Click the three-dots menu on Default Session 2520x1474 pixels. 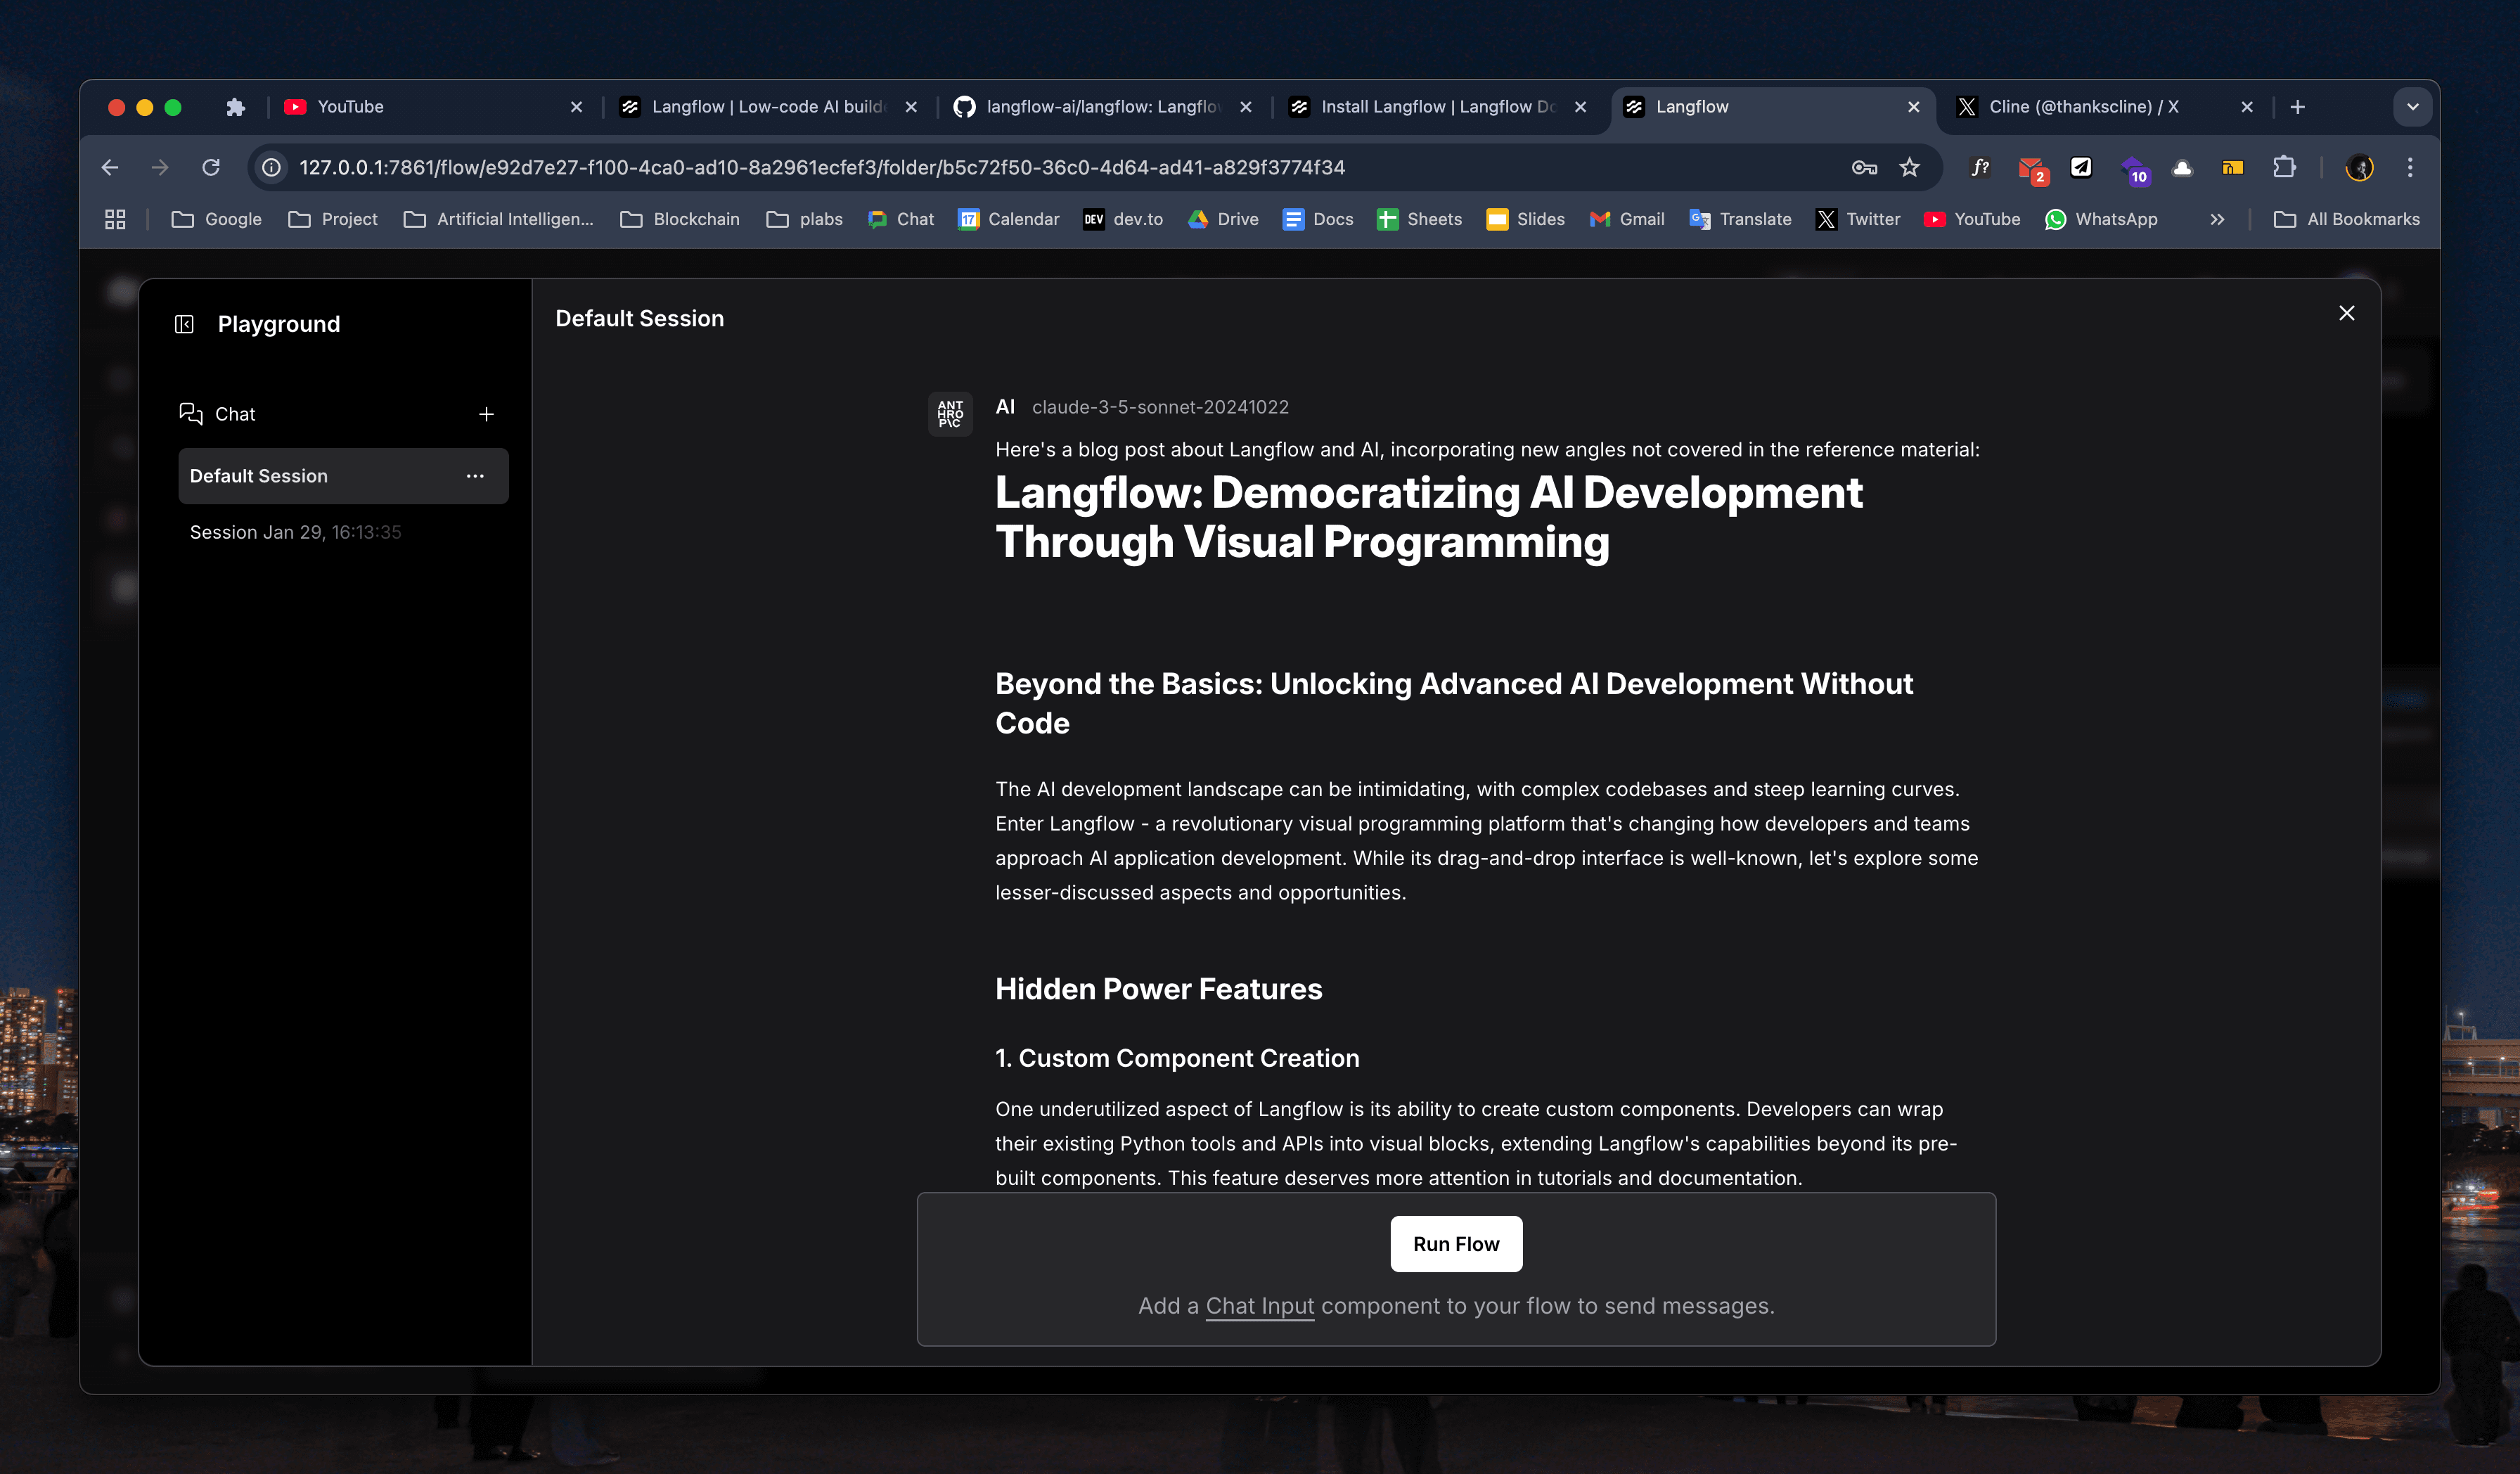pos(475,475)
